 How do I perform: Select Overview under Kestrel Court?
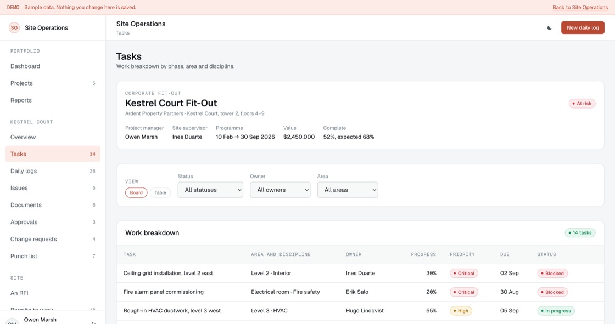pyautogui.click(x=53, y=137)
